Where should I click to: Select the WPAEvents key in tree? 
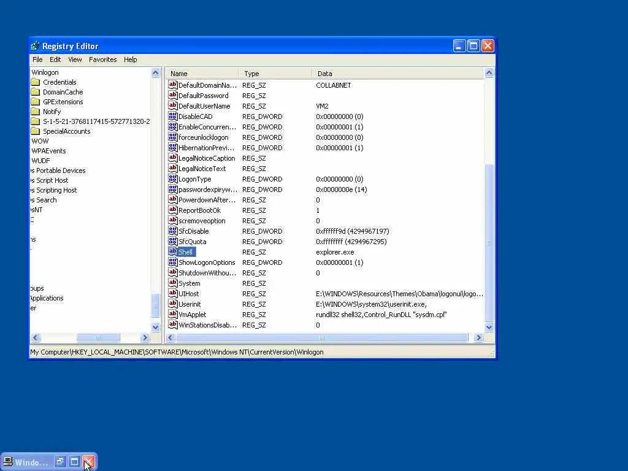pos(48,151)
